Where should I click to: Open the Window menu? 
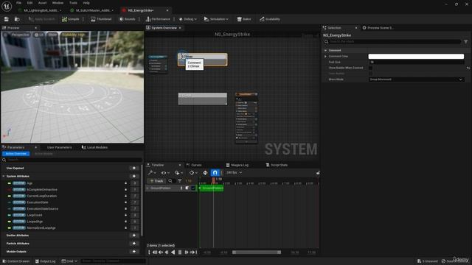point(58,3)
